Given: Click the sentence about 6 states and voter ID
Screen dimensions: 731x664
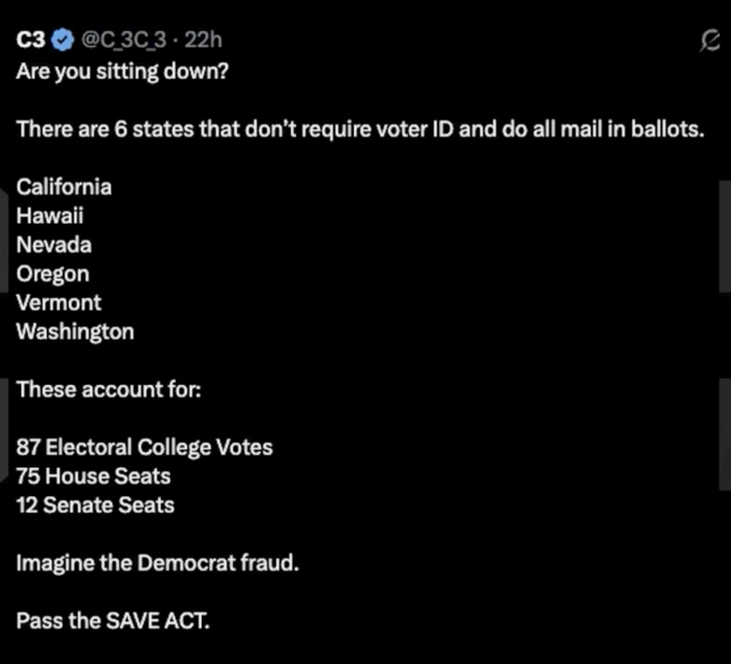Looking at the screenshot, I should click(360, 129).
